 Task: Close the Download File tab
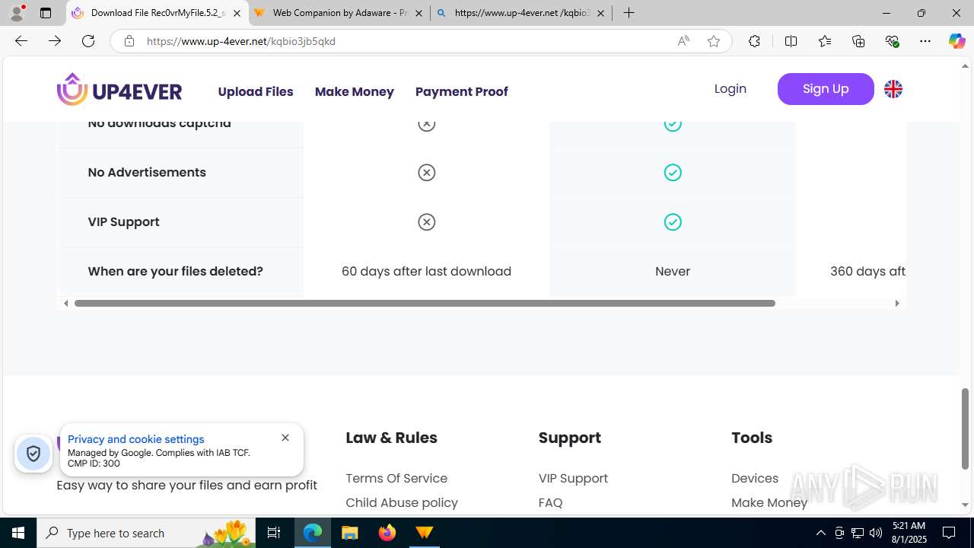coord(237,13)
